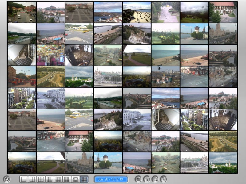Viewport: 246px width, 184px height.
Task: Toggle the highlighted 8x8 grid layout button
Action: [x=84, y=179]
